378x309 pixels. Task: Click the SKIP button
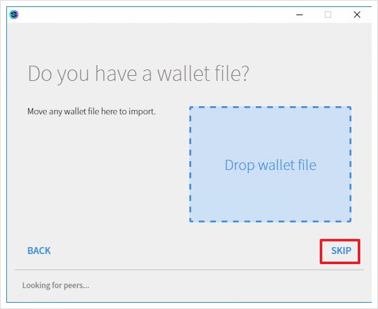coord(341,251)
